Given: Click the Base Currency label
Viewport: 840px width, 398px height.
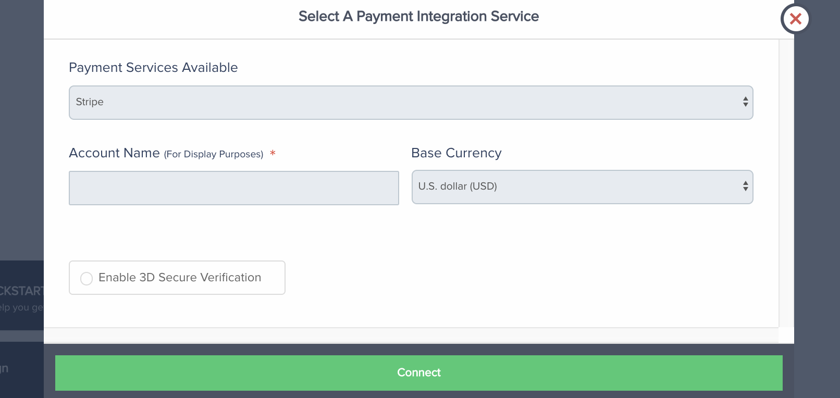Looking at the screenshot, I should pos(456,153).
